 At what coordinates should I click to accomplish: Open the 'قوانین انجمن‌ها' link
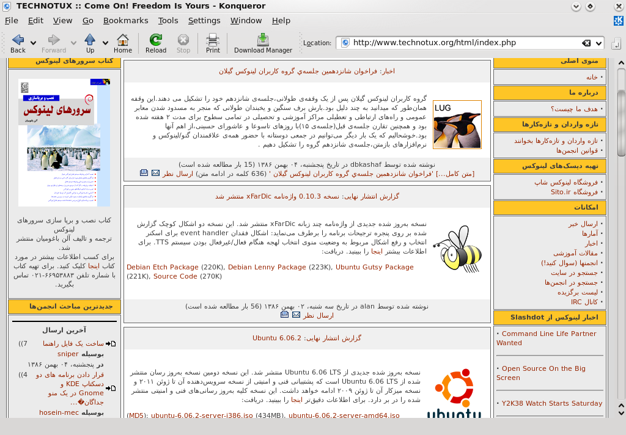[577, 150]
